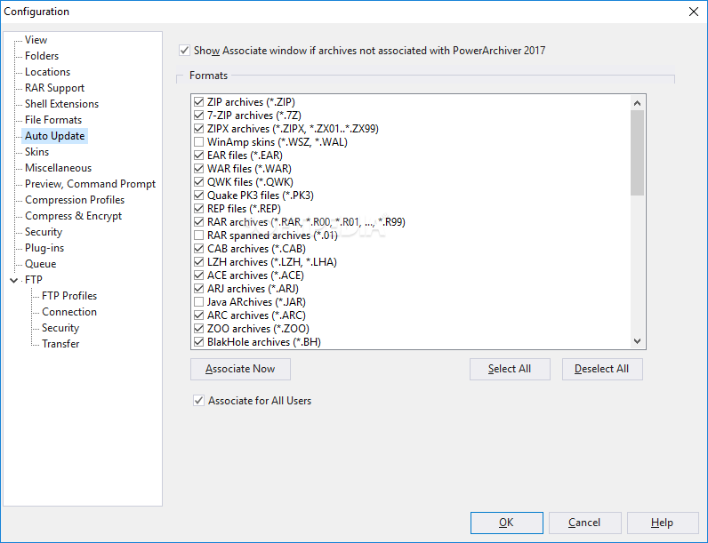Image resolution: width=708 pixels, height=543 pixels.
Task: Uncheck QWK files (*.QWK) format
Action: pos(198,182)
